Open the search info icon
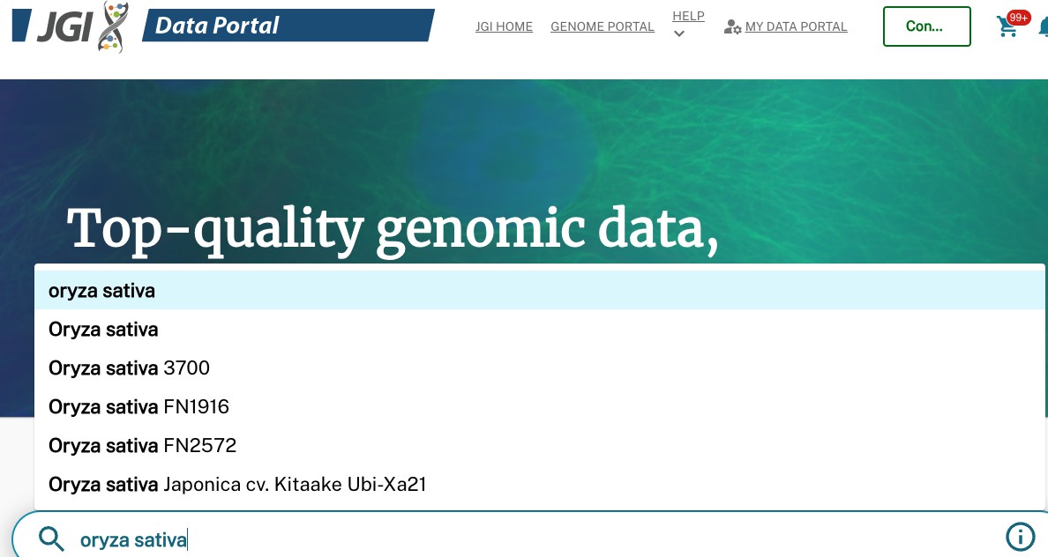 pyautogui.click(x=1020, y=537)
